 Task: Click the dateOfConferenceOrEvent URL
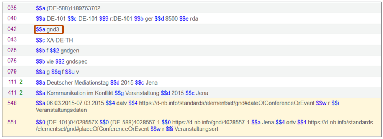click(227, 103)
